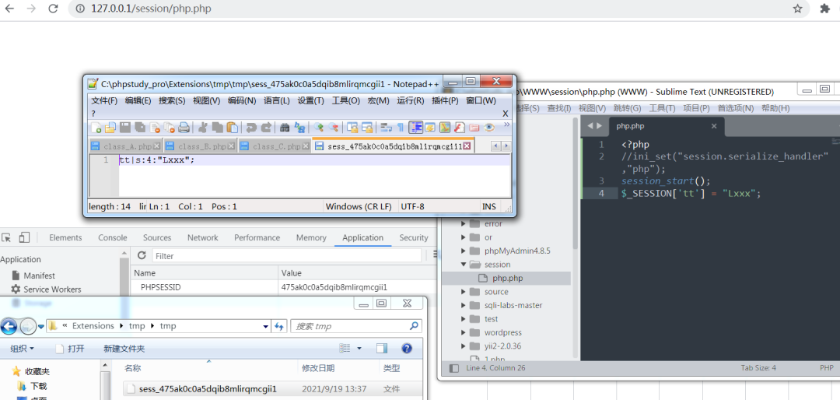The width and height of the screenshot is (840, 400).
Task: Open the Network tab in DevTools
Action: 202,237
